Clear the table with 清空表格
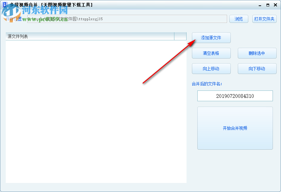281x192 pixels. point(211,53)
